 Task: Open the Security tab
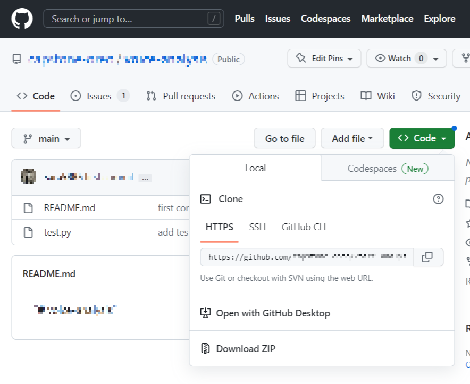point(436,96)
